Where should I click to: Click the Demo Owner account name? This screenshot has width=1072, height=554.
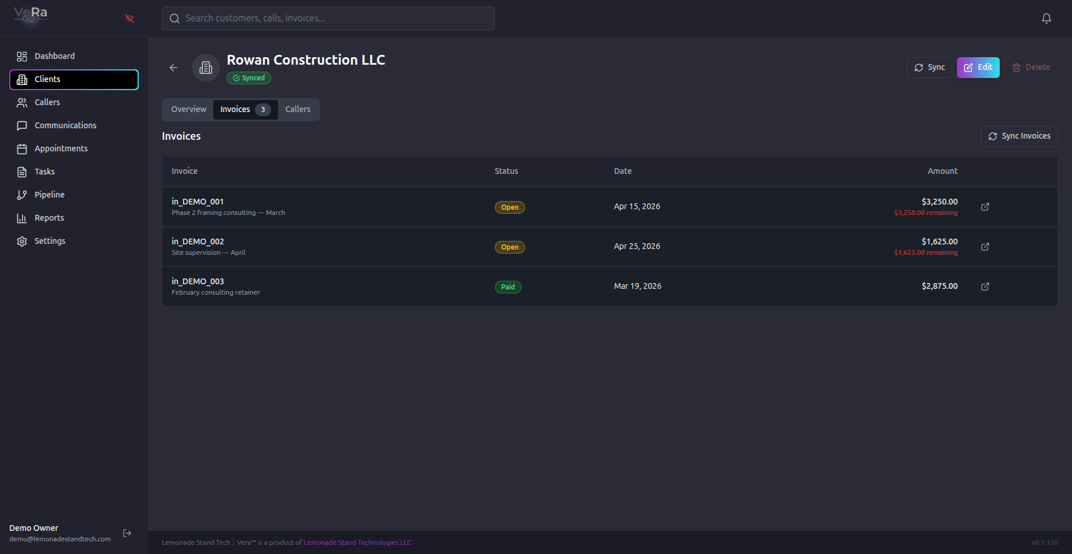point(34,528)
